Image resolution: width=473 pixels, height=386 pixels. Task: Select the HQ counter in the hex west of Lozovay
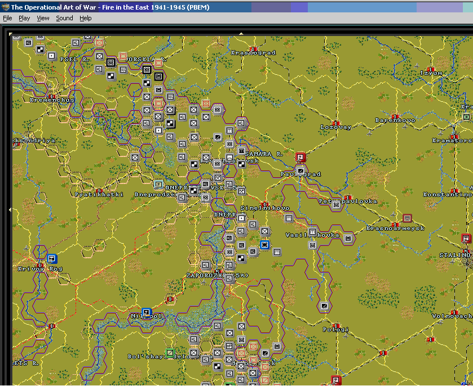241,123
